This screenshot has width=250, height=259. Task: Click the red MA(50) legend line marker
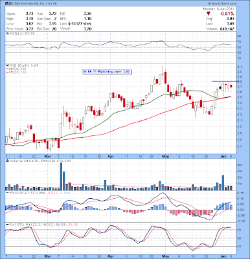click(x=6, y=73)
